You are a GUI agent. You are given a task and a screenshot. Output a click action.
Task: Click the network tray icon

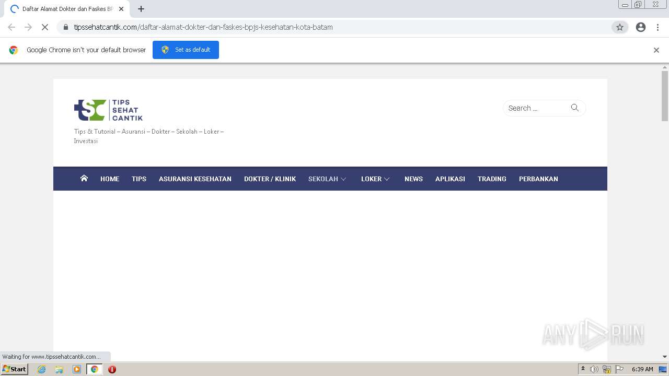click(x=607, y=369)
